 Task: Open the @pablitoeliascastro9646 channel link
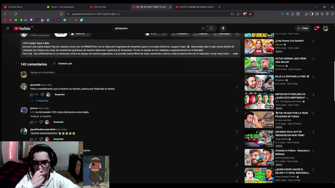(43, 130)
